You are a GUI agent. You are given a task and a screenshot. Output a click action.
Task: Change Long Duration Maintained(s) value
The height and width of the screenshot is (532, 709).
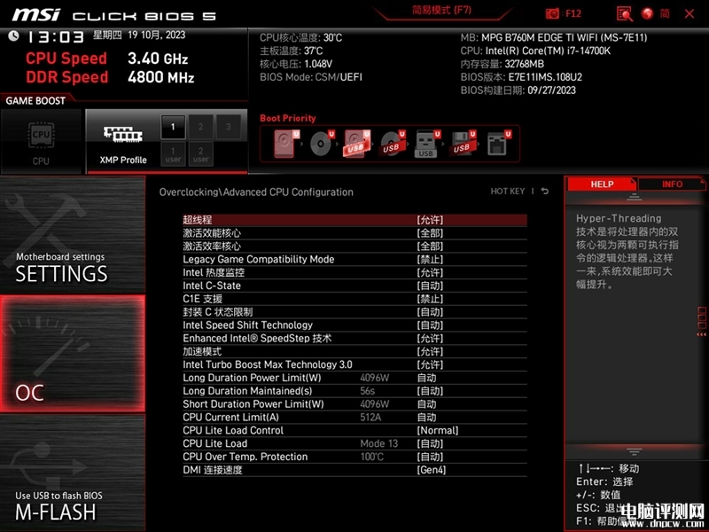pos(430,391)
